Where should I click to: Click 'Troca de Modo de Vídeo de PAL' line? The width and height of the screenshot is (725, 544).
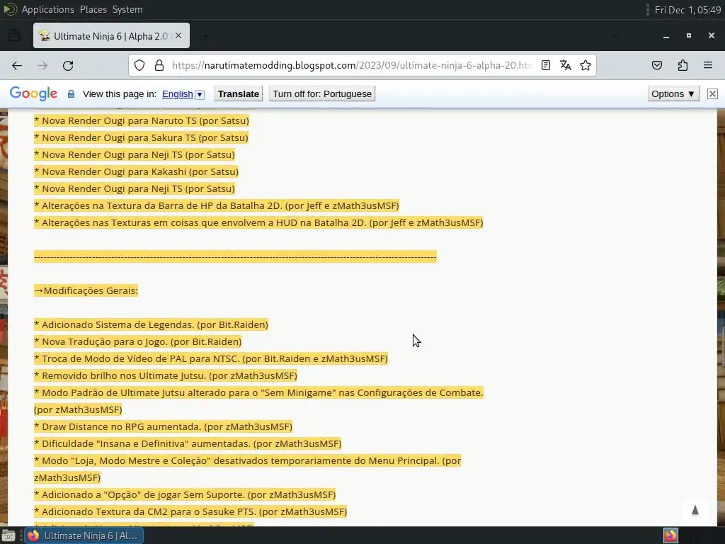211,358
